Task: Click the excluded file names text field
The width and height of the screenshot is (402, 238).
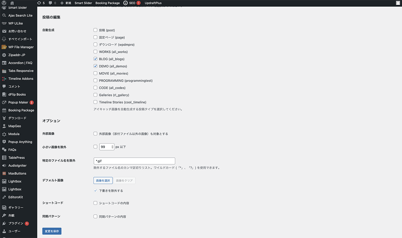Action: click(134, 161)
